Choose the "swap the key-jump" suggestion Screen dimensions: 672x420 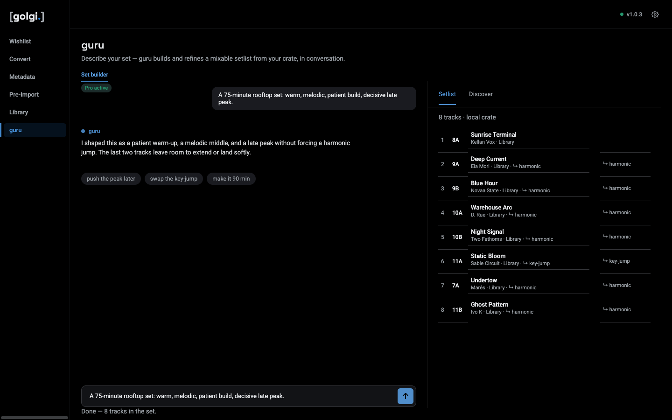pos(174,179)
